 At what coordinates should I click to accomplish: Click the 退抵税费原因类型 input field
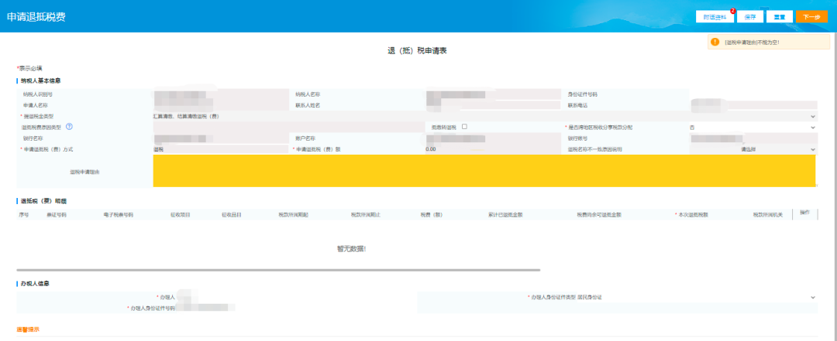(287, 127)
